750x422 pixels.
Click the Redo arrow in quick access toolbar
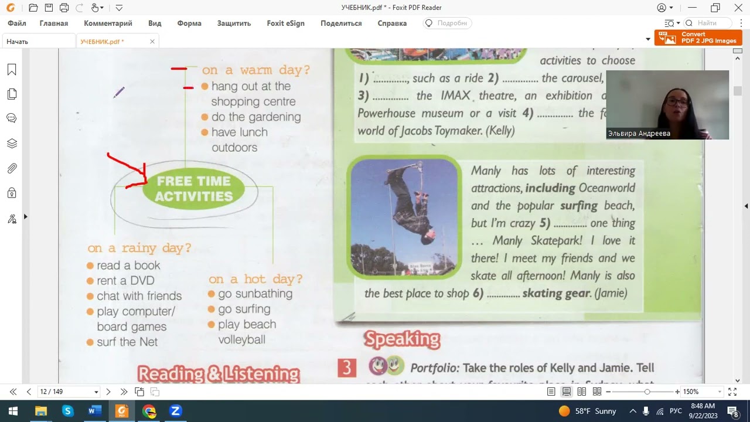pyautogui.click(x=79, y=8)
